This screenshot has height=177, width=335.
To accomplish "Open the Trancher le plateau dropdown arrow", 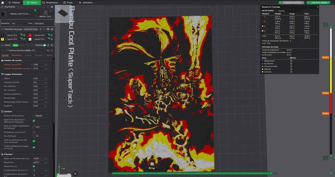I will point(280,3).
